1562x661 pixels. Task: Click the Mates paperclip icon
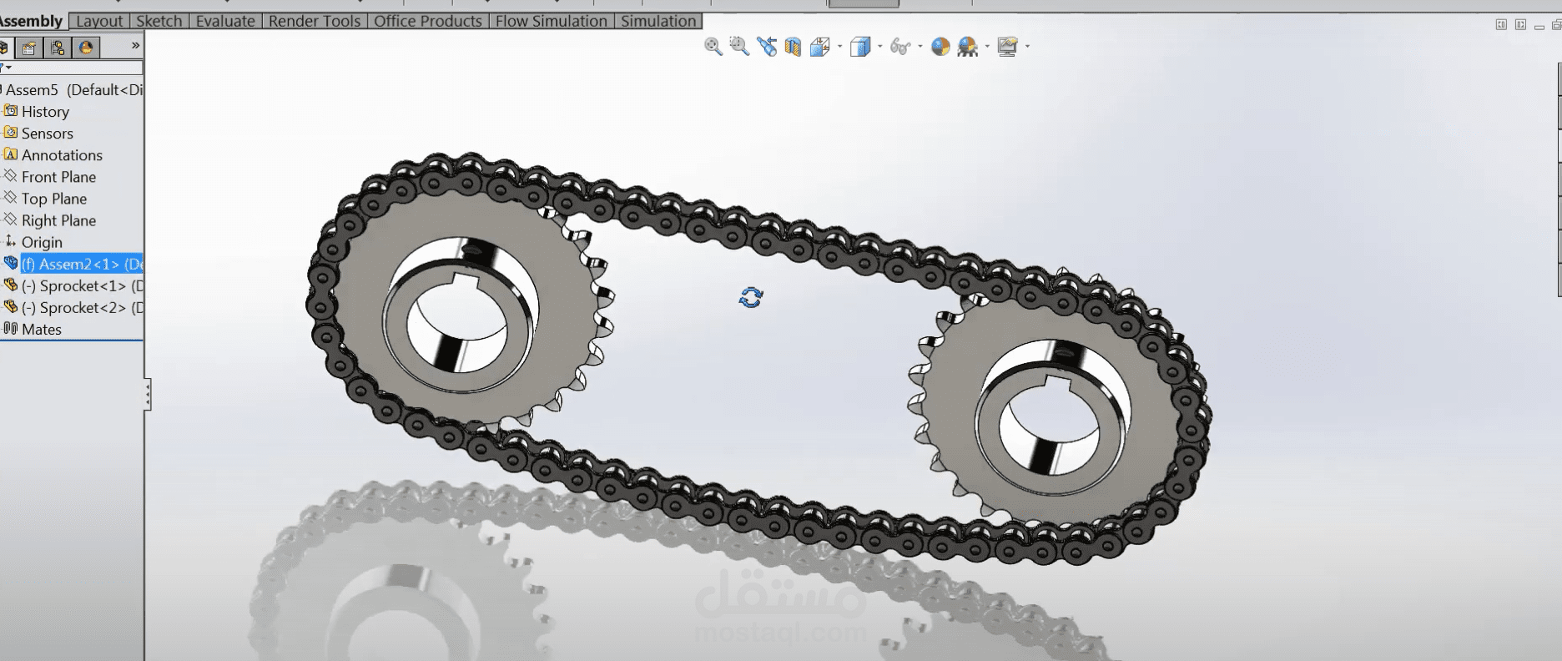click(x=10, y=328)
